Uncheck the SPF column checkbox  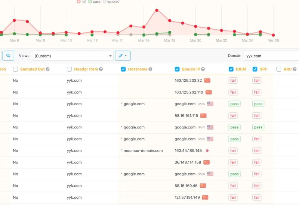[255, 69]
